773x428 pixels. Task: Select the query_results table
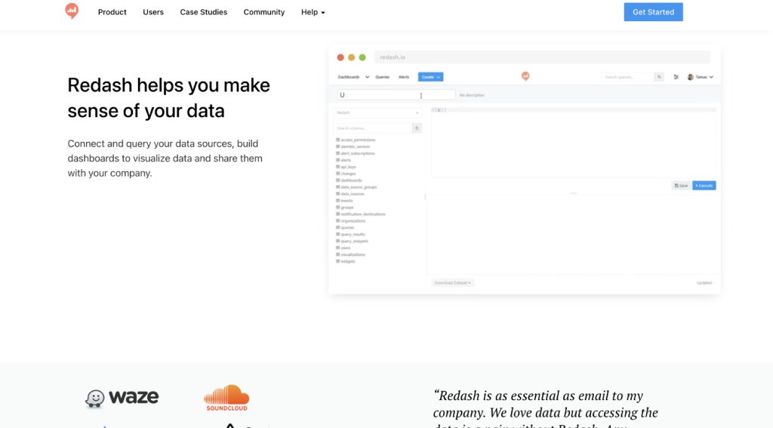tap(350, 235)
